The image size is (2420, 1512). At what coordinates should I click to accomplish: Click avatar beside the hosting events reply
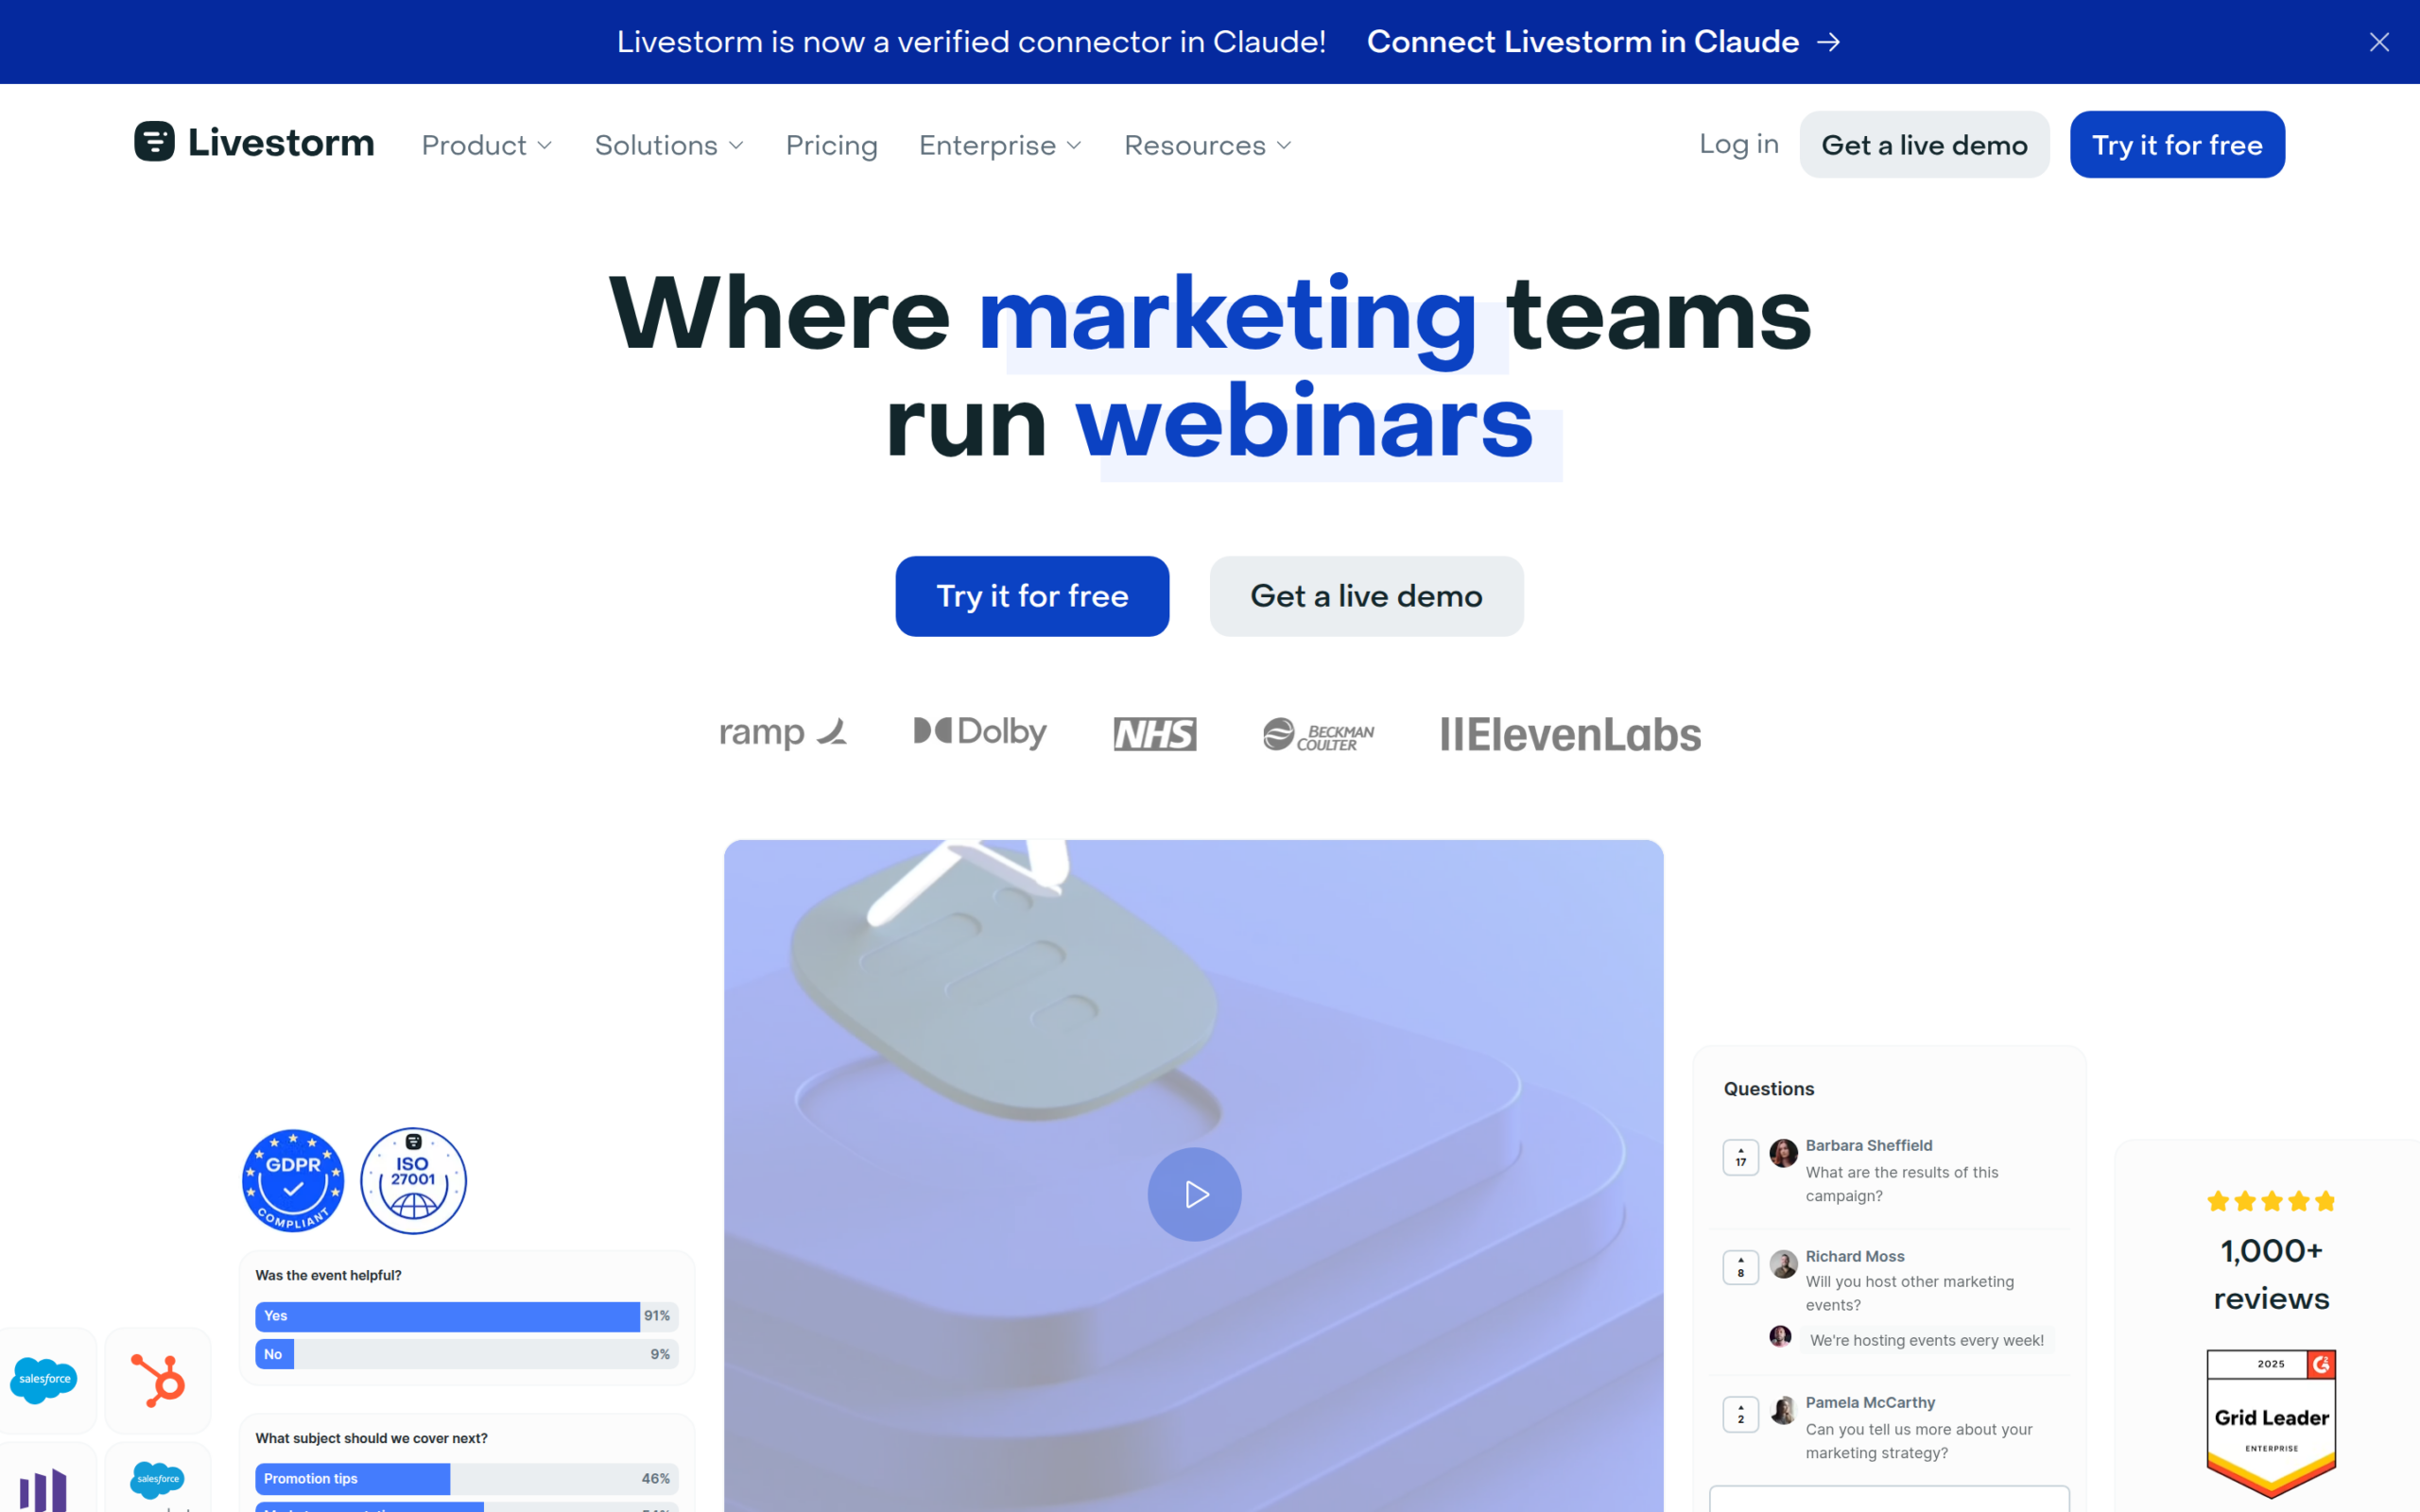[x=1780, y=1336]
